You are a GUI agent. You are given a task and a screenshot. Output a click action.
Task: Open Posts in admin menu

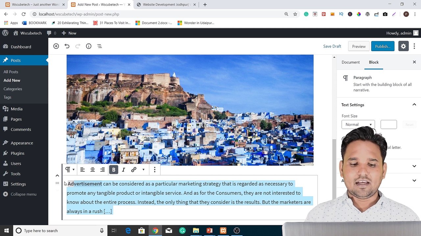(x=24, y=60)
